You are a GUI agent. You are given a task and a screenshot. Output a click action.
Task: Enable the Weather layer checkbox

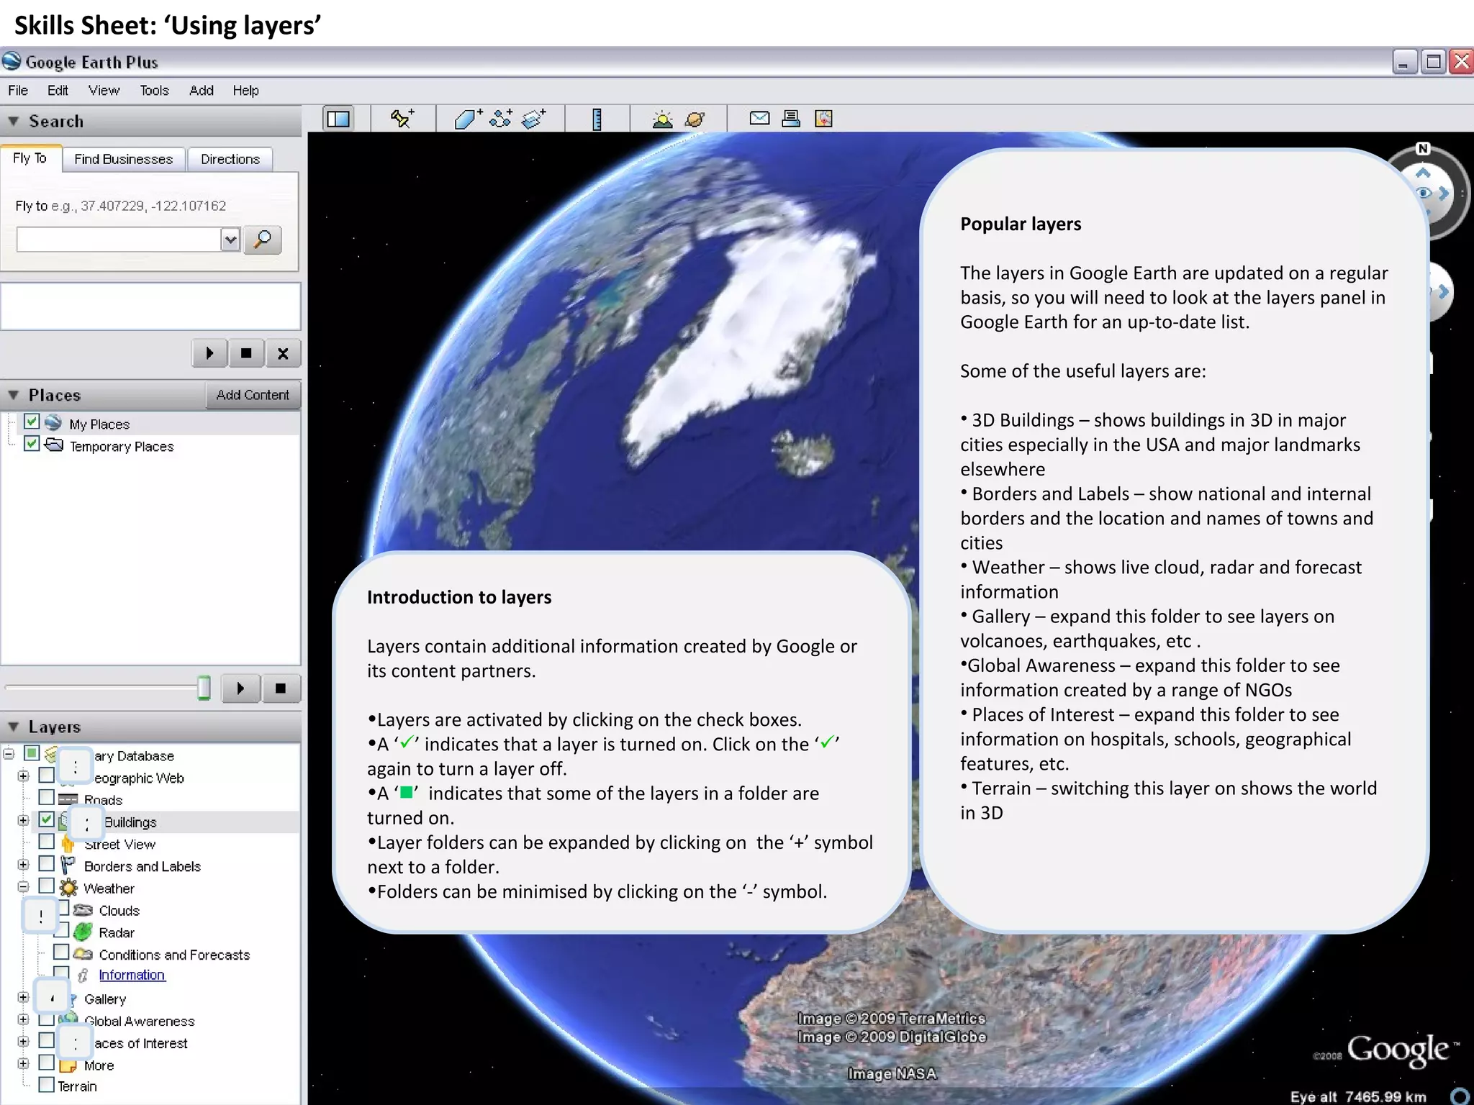pyautogui.click(x=47, y=886)
